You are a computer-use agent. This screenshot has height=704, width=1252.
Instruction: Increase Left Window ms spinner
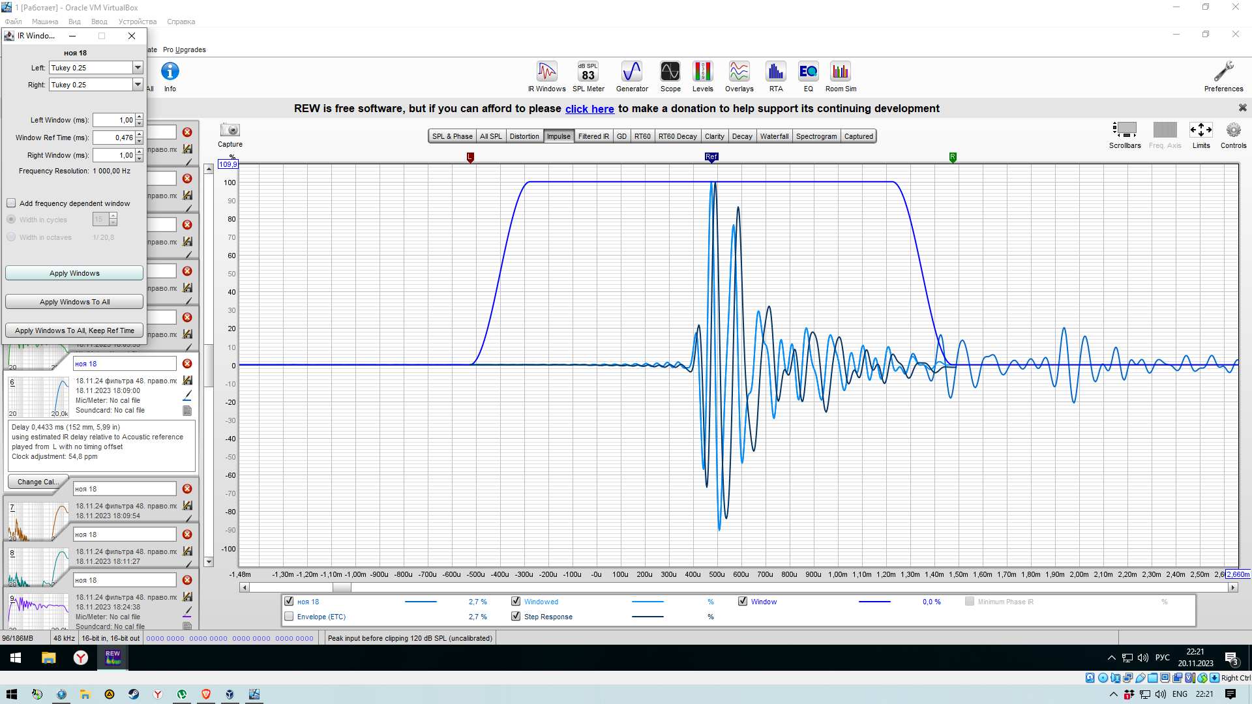click(x=140, y=117)
